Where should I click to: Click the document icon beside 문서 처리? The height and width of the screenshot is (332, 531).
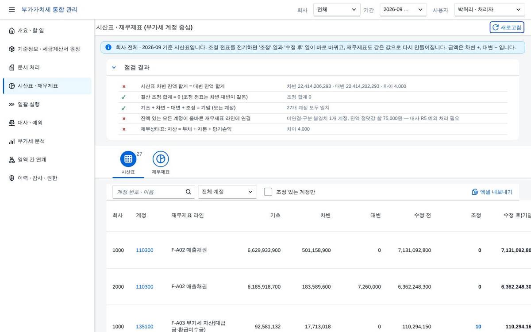point(12,67)
